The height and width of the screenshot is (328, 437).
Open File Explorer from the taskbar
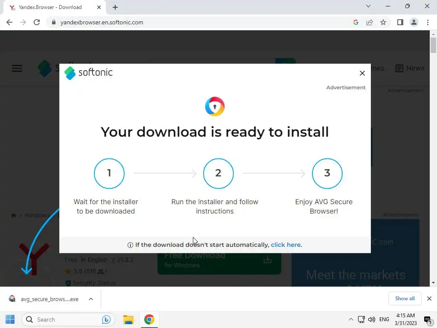tap(128, 319)
